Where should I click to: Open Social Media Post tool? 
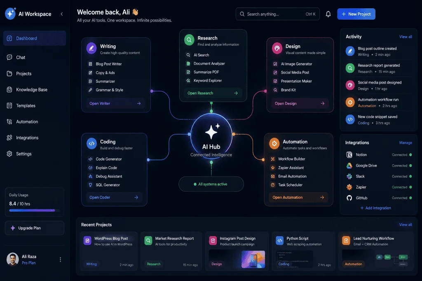(x=291, y=72)
